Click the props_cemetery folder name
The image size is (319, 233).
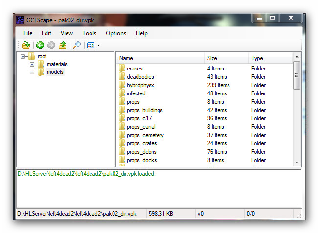point(145,135)
